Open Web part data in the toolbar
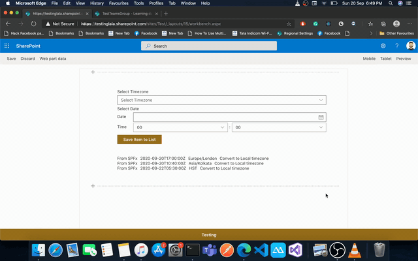This screenshot has width=418, height=261. click(53, 59)
